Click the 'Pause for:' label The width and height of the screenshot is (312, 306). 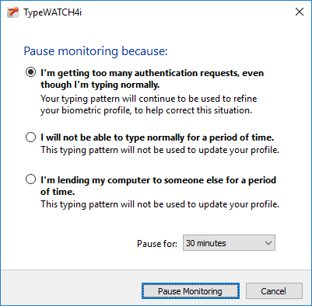[157, 244]
